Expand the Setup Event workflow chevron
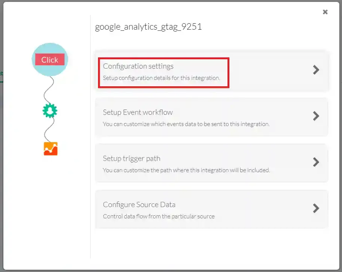This screenshot has height=272, width=342. pyautogui.click(x=316, y=116)
